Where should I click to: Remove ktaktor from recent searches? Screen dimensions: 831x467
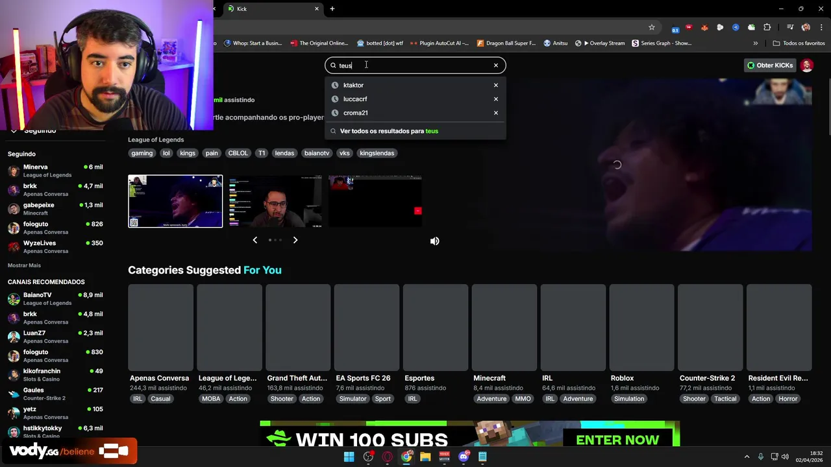496,85
